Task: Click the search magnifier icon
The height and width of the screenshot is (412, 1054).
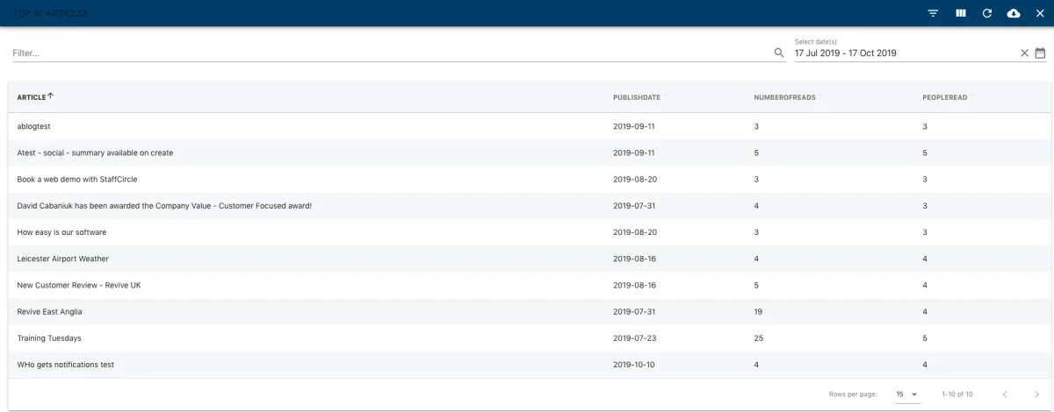Action: click(779, 53)
